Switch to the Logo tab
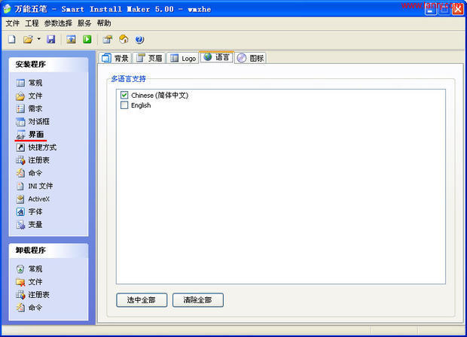The height and width of the screenshot is (337, 467). tap(183, 58)
